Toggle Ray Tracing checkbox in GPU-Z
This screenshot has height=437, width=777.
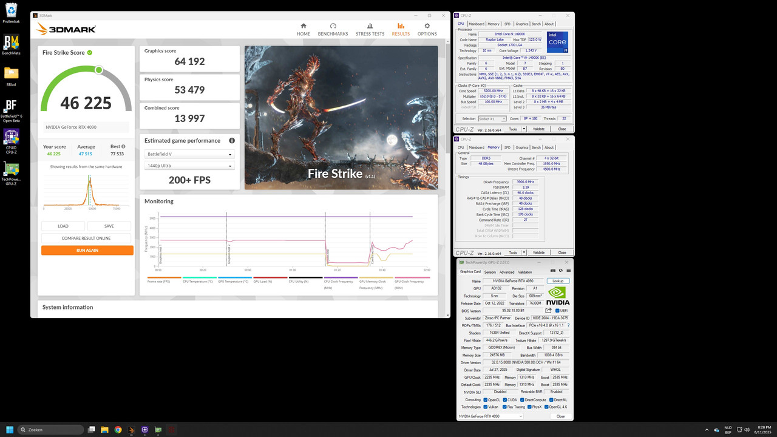coord(504,407)
